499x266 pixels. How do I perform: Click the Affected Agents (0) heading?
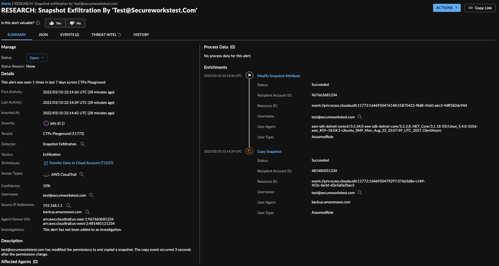point(19,262)
